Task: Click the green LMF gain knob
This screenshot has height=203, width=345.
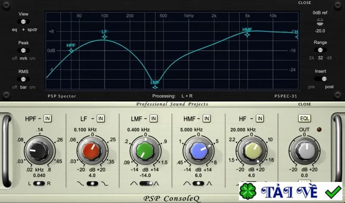Action: pyautogui.click(x=145, y=151)
